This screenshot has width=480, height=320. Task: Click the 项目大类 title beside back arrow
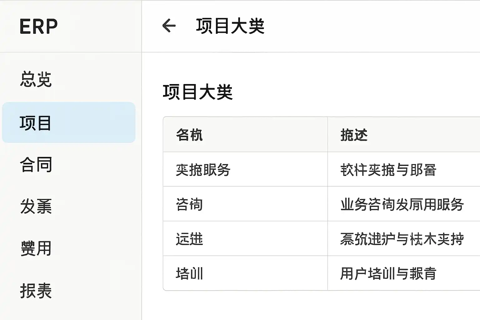(230, 26)
